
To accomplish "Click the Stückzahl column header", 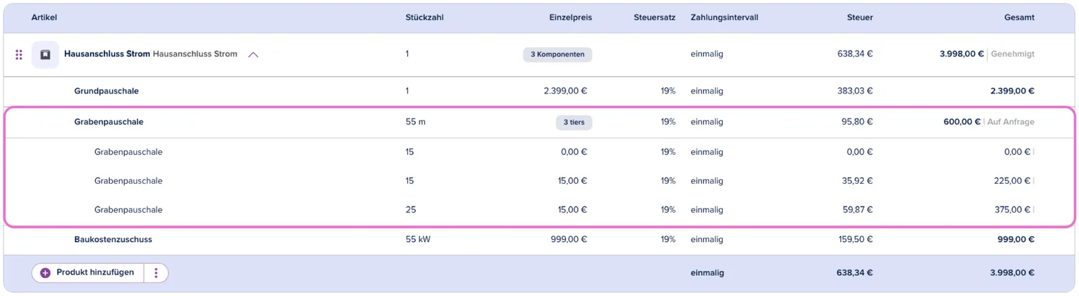I will click(x=424, y=17).
